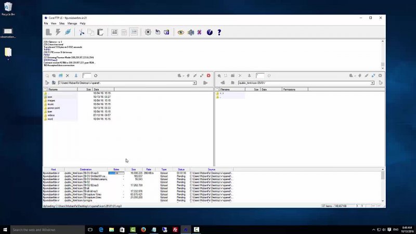
Task: Open the Manage menu
Action: coord(72,23)
